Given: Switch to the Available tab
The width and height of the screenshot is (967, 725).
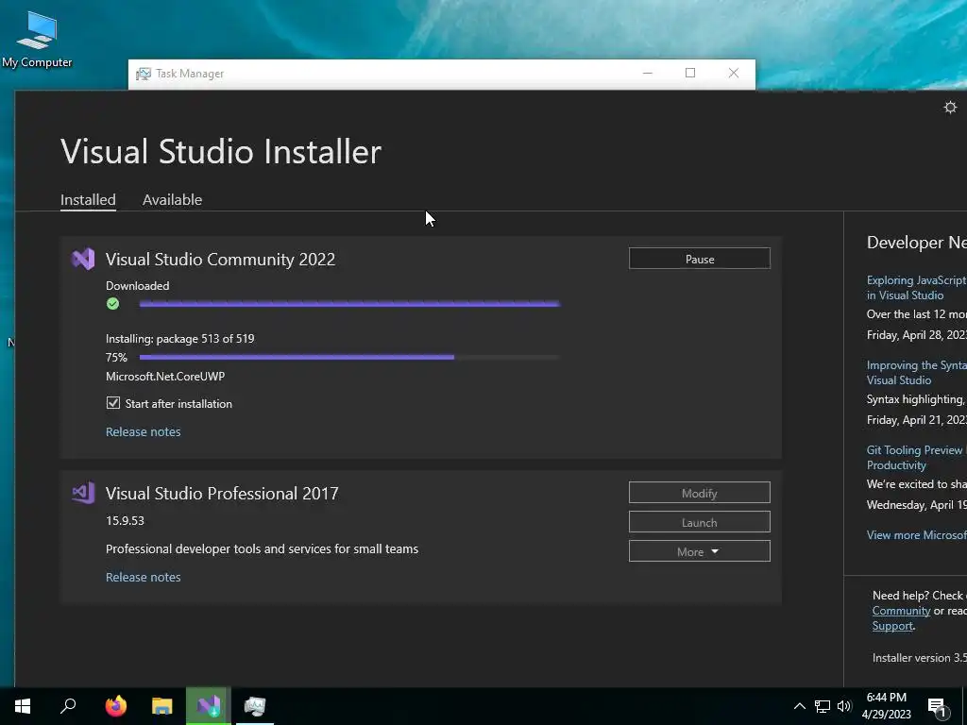Looking at the screenshot, I should pyautogui.click(x=172, y=200).
